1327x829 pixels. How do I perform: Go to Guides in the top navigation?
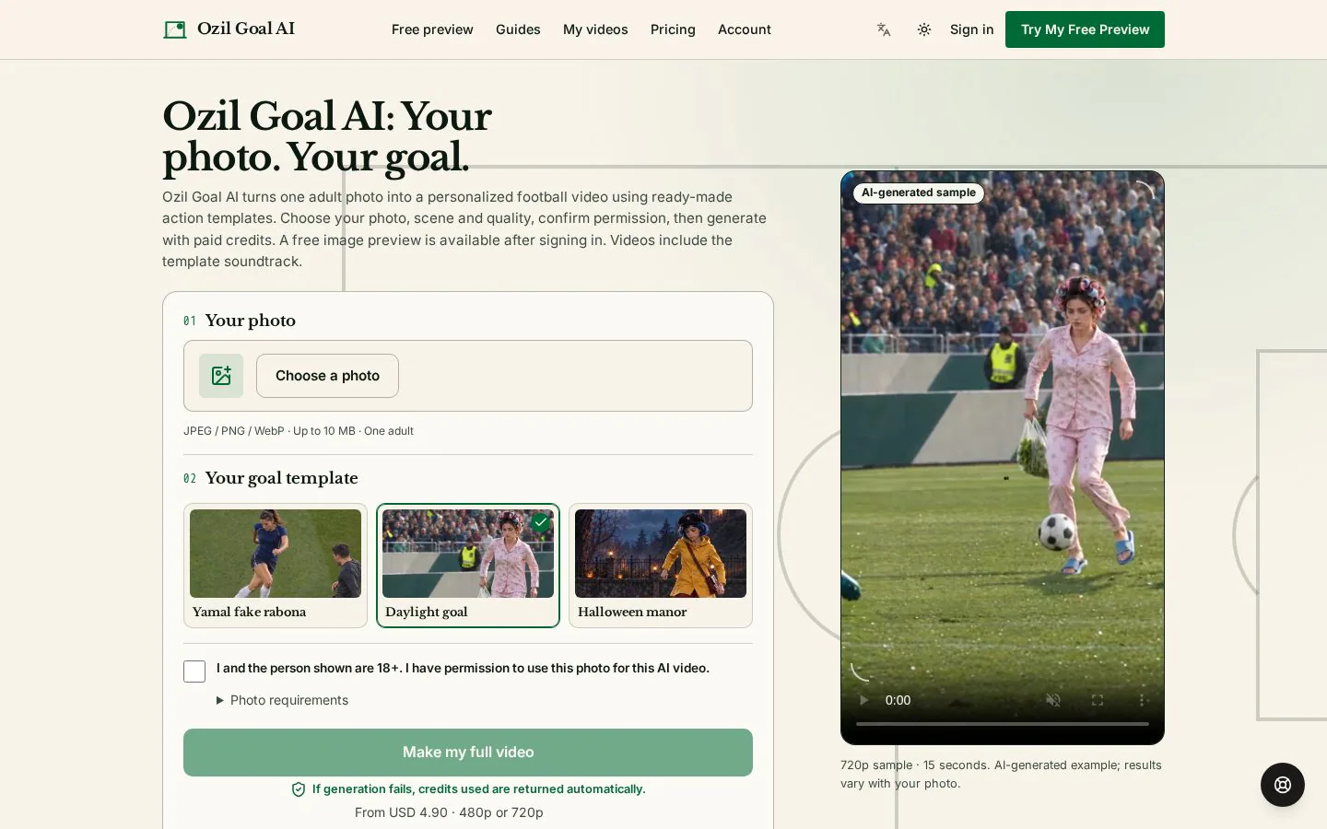coord(518,29)
